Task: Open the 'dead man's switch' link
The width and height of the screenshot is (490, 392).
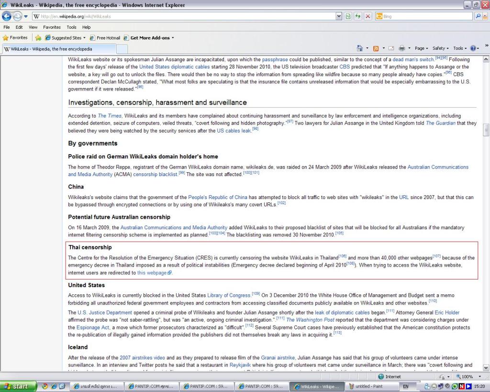Action: (413, 59)
